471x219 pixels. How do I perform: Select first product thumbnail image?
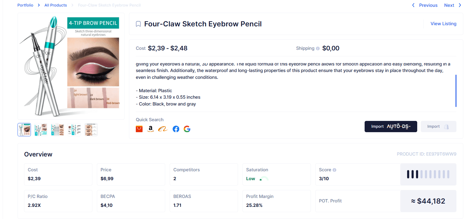point(24,130)
